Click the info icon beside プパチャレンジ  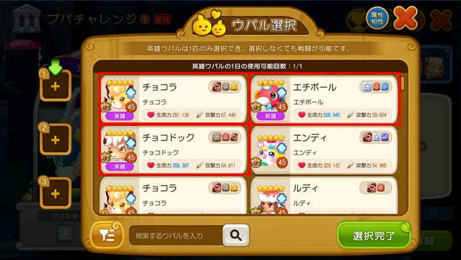tap(145, 20)
